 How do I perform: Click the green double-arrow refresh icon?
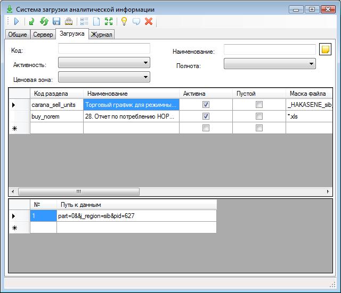click(44, 21)
